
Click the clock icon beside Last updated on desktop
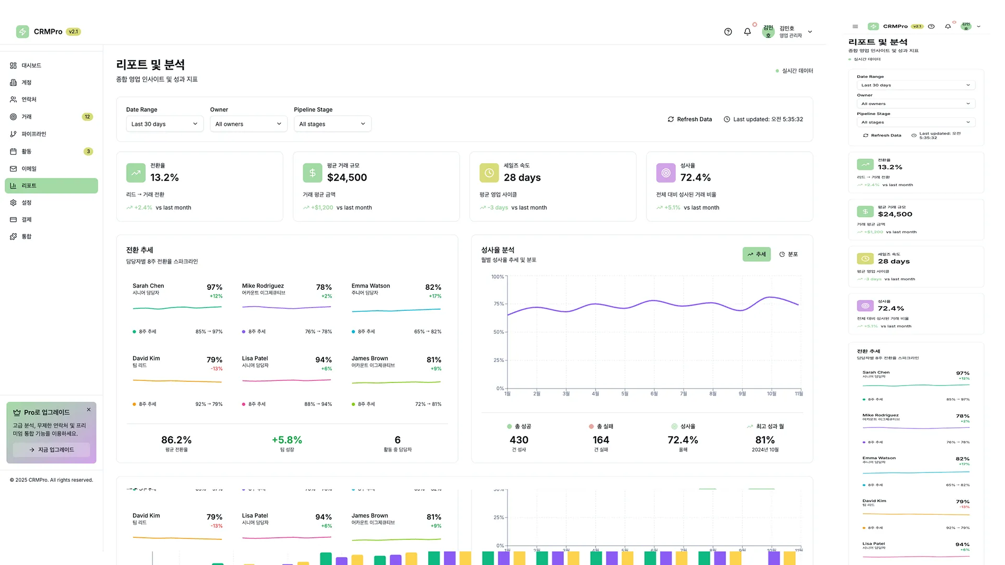(727, 119)
